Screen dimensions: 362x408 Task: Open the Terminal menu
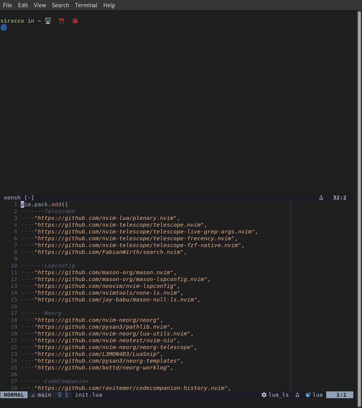[x=86, y=5]
